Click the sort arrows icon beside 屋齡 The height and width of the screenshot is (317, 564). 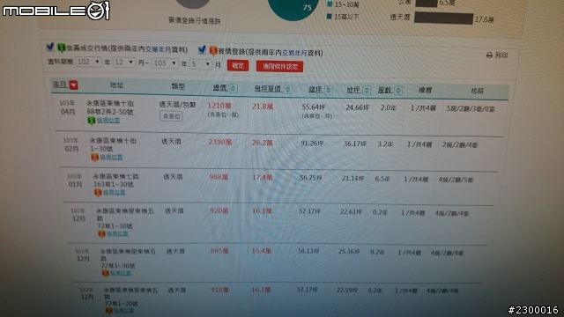coord(398,90)
